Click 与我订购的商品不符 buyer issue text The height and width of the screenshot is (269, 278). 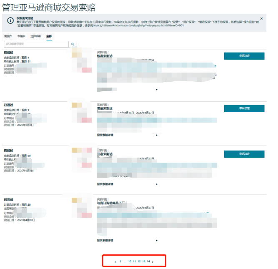click(x=110, y=203)
